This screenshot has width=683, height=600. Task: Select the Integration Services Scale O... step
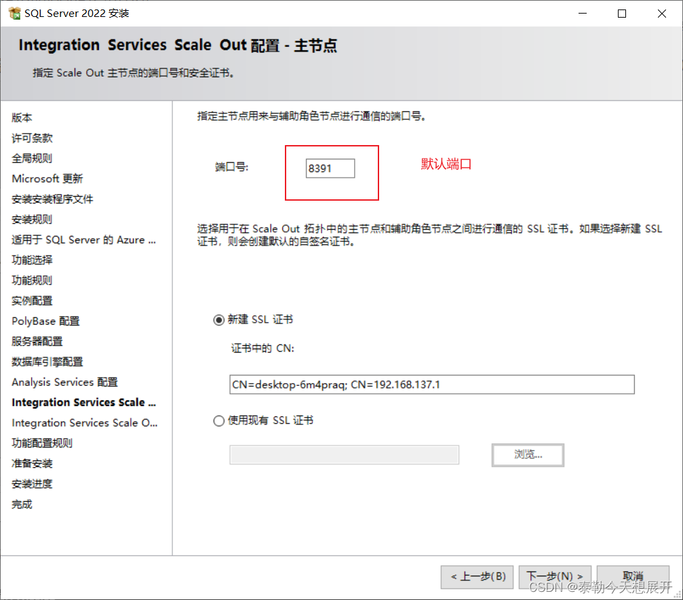click(x=85, y=423)
